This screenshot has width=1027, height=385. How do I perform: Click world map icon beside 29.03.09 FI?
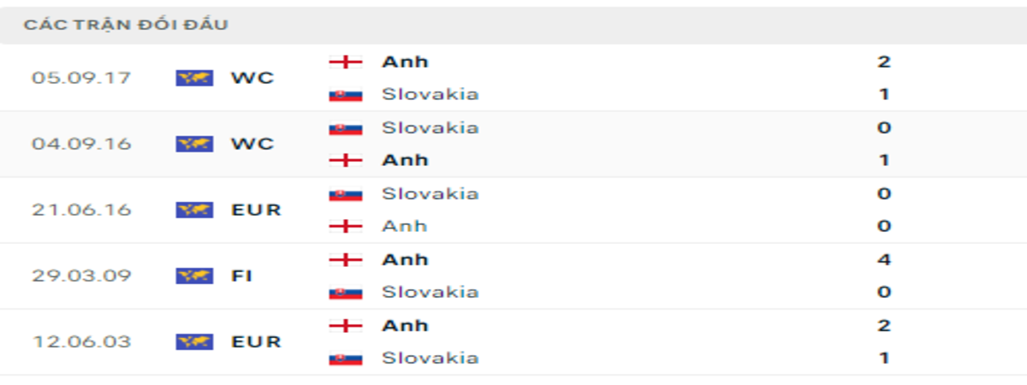(194, 275)
